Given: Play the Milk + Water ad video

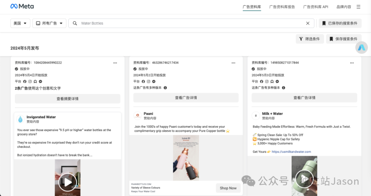Looking at the screenshot, I should pos(304,179).
